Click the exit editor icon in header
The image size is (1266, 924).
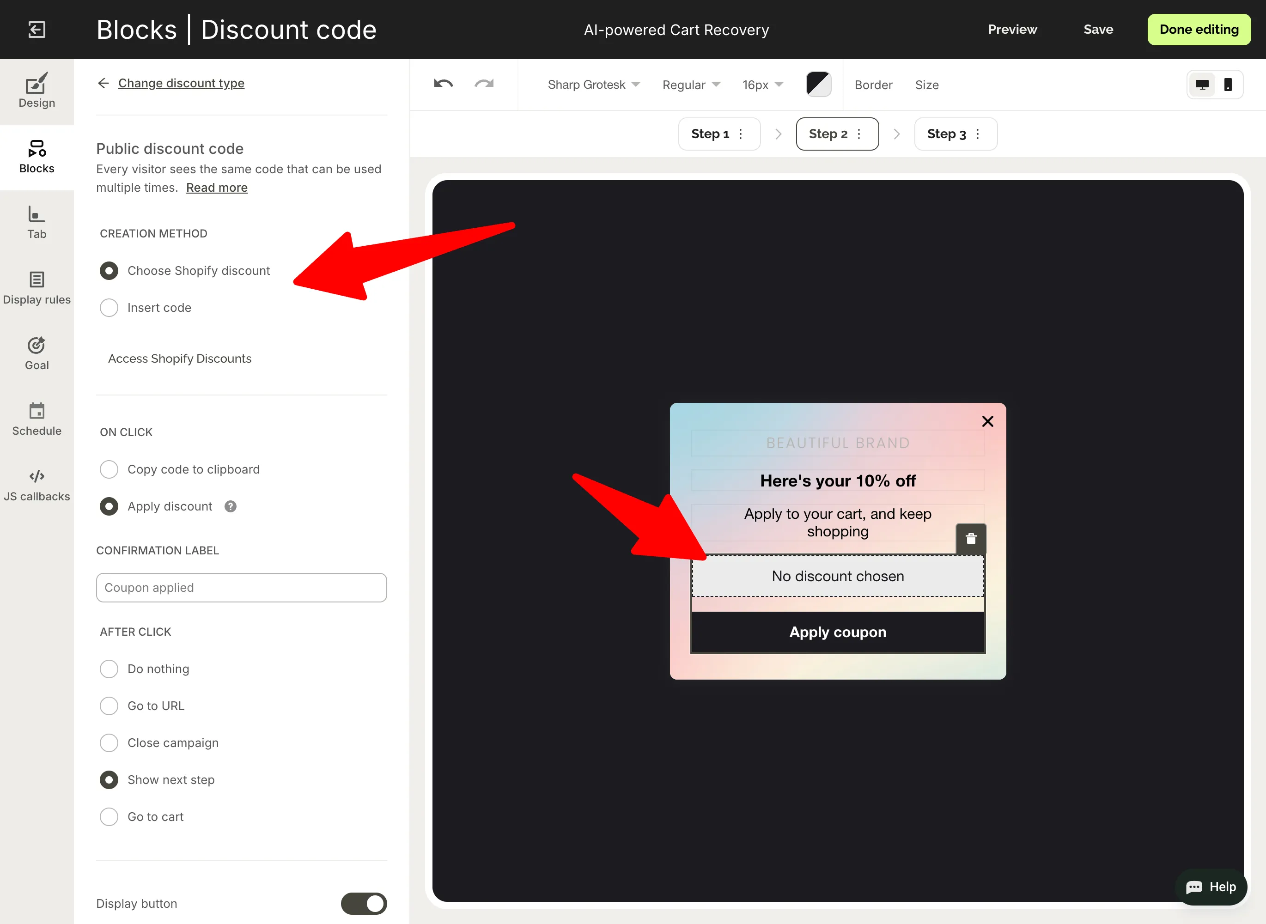click(x=37, y=30)
